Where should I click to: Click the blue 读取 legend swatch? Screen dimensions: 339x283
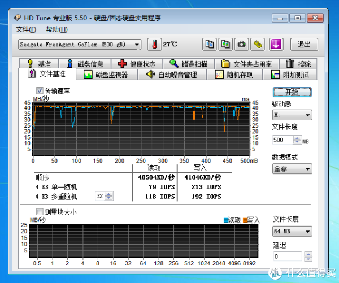(x=225, y=220)
